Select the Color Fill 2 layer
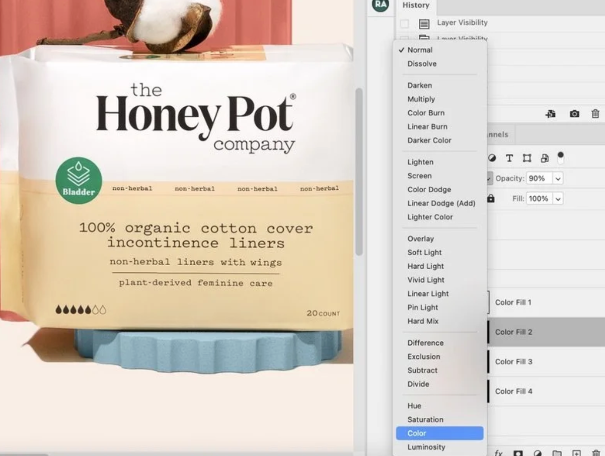 click(x=546, y=332)
